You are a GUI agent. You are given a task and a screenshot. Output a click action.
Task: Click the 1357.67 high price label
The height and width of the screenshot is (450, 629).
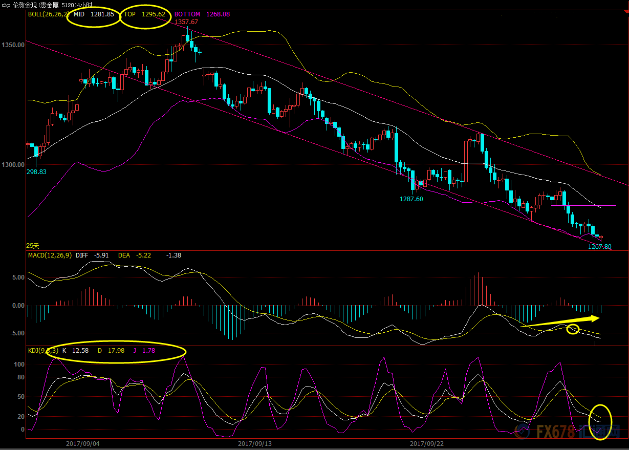coord(186,22)
